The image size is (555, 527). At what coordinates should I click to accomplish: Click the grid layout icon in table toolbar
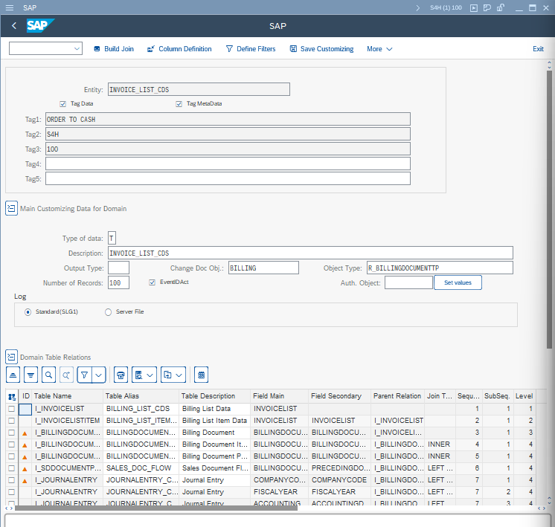pos(202,375)
